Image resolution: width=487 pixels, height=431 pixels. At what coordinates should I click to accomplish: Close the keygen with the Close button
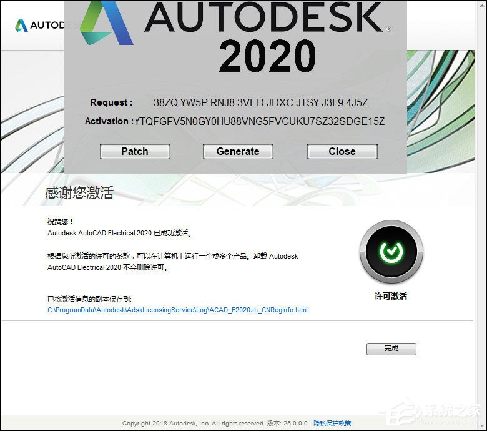[x=342, y=152]
